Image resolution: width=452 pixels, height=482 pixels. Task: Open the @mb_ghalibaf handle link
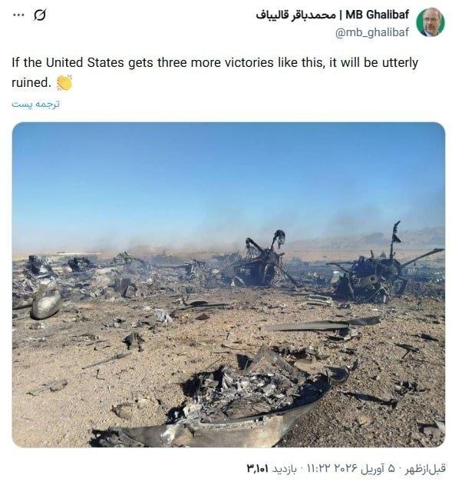click(372, 32)
